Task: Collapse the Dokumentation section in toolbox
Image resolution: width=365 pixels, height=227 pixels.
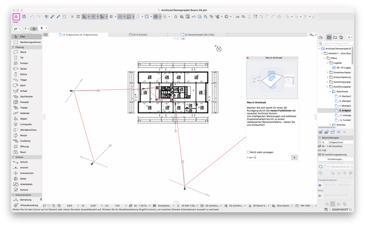Action: [13, 195]
